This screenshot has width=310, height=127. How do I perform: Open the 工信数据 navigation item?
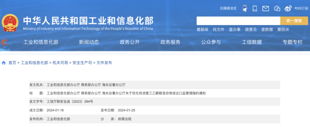pos(252,42)
